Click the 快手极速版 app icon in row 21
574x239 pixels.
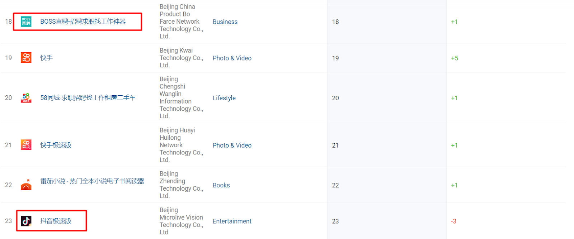pos(26,145)
